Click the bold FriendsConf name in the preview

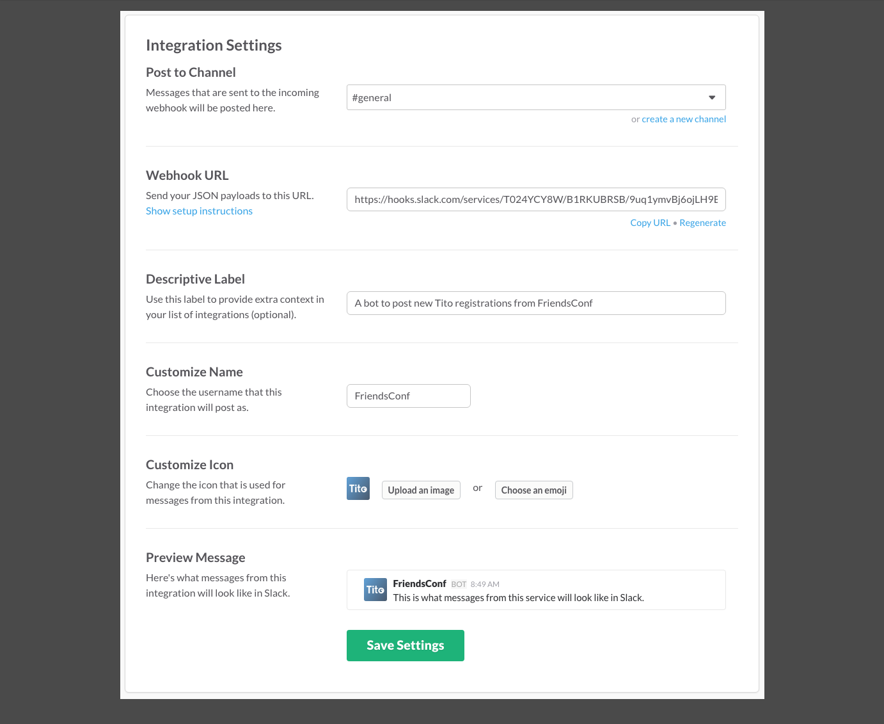point(420,584)
